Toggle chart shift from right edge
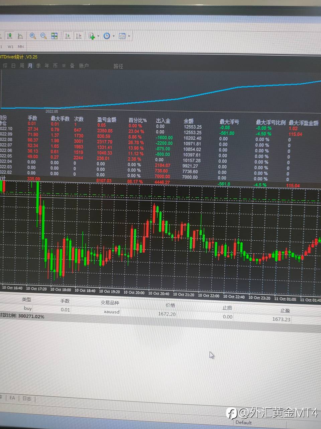 click(78, 36)
